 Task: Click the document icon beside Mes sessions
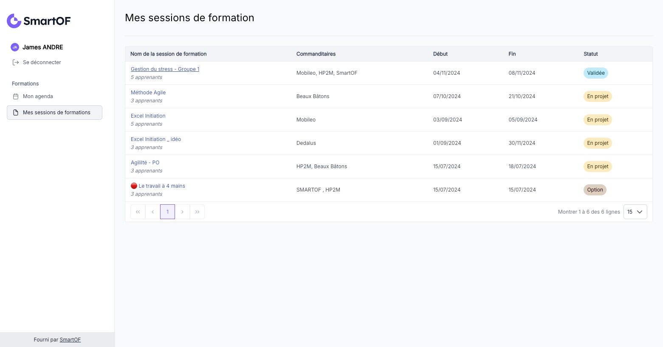tap(16, 113)
